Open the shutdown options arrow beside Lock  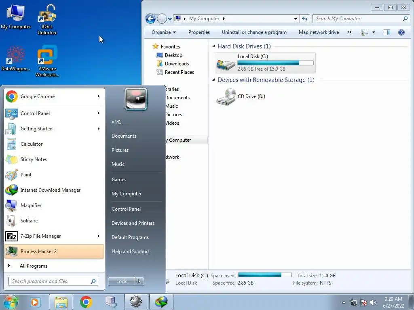[139, 281]
